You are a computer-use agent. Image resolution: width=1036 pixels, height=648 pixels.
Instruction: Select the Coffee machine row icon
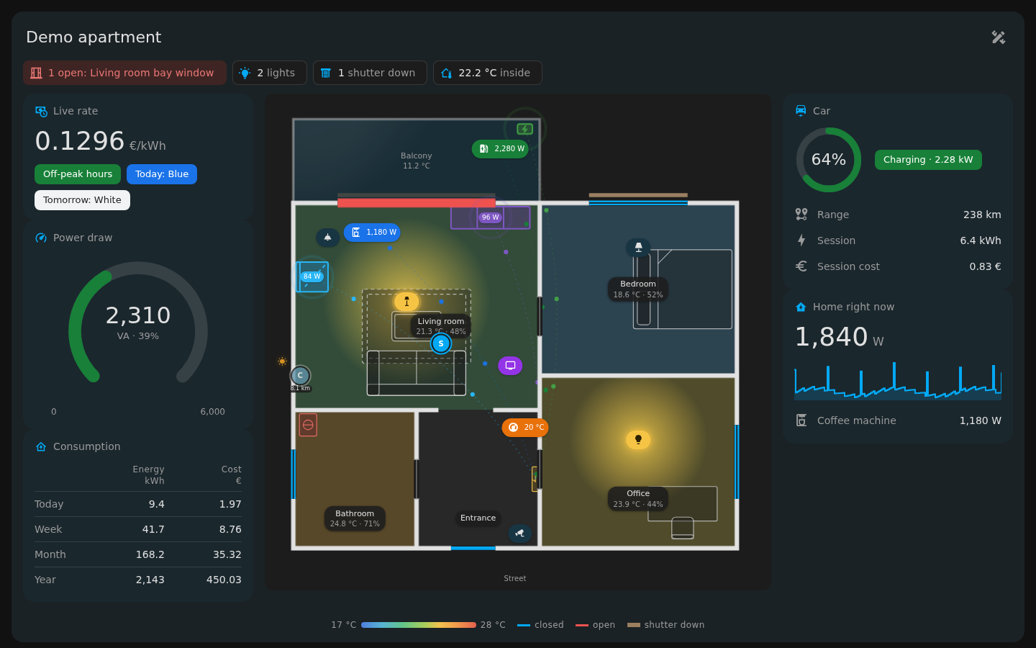801,420
